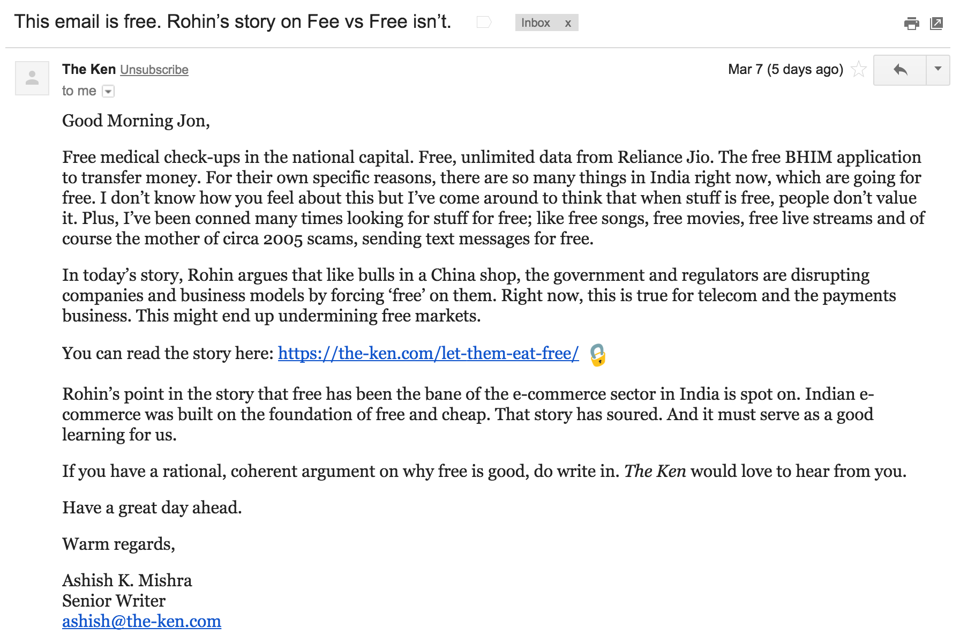Click the Mar 7 date stamp
The width and height of the screenshot is (975, 642).
[x=785, y=70]
